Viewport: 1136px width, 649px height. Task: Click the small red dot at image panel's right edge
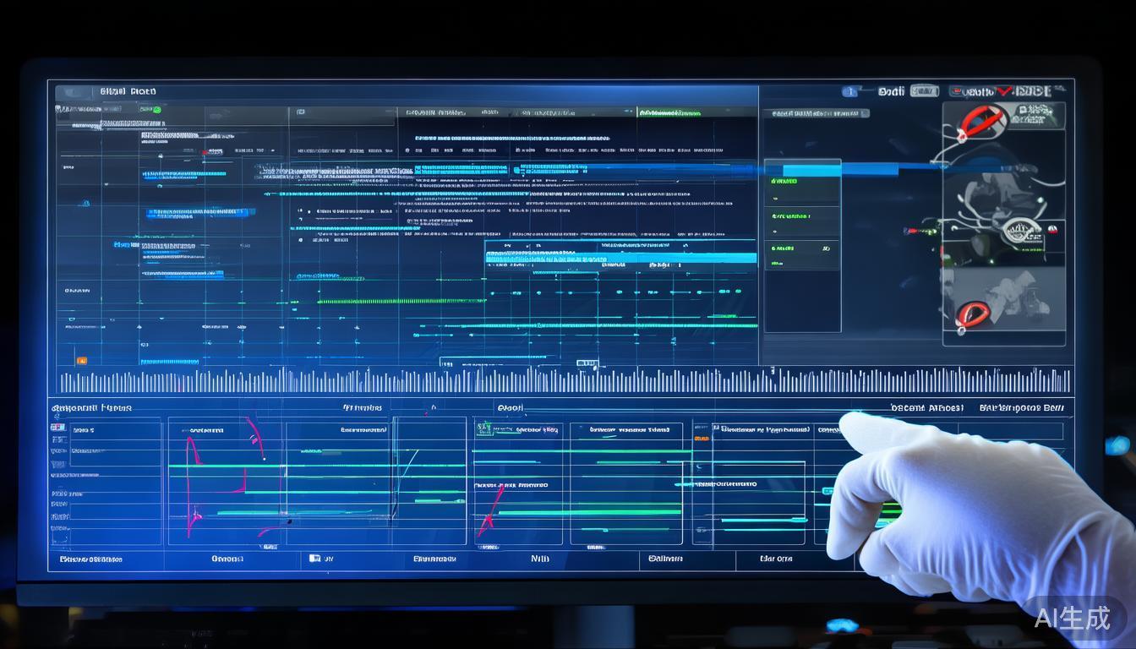click(x=1052, y=229)
